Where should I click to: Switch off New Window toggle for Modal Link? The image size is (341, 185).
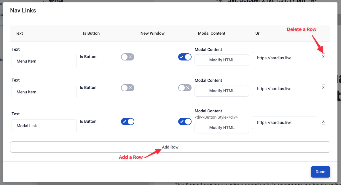tap(185, 122)
